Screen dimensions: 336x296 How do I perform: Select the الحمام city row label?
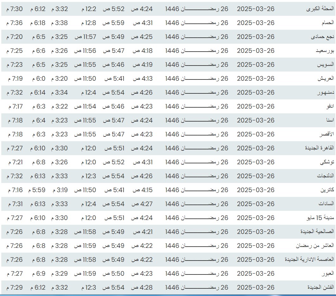[x=327, y=23]
